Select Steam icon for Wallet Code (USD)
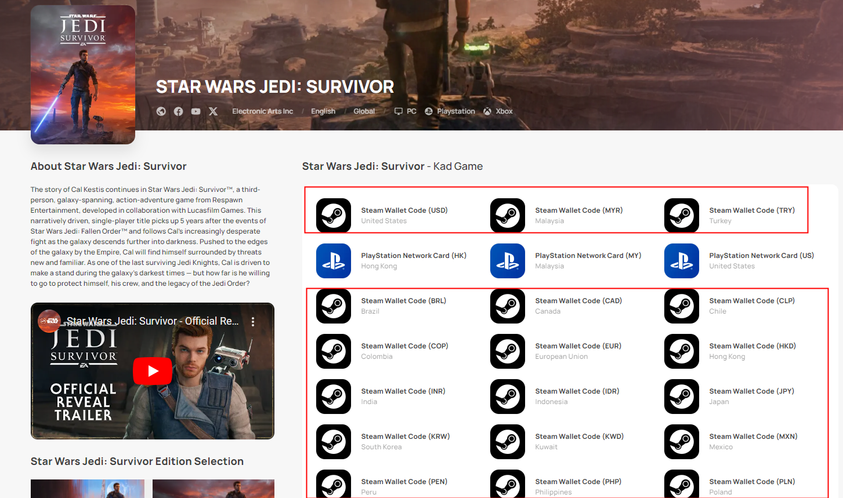Screen dimensions: 843x498 tap(334, 216)
